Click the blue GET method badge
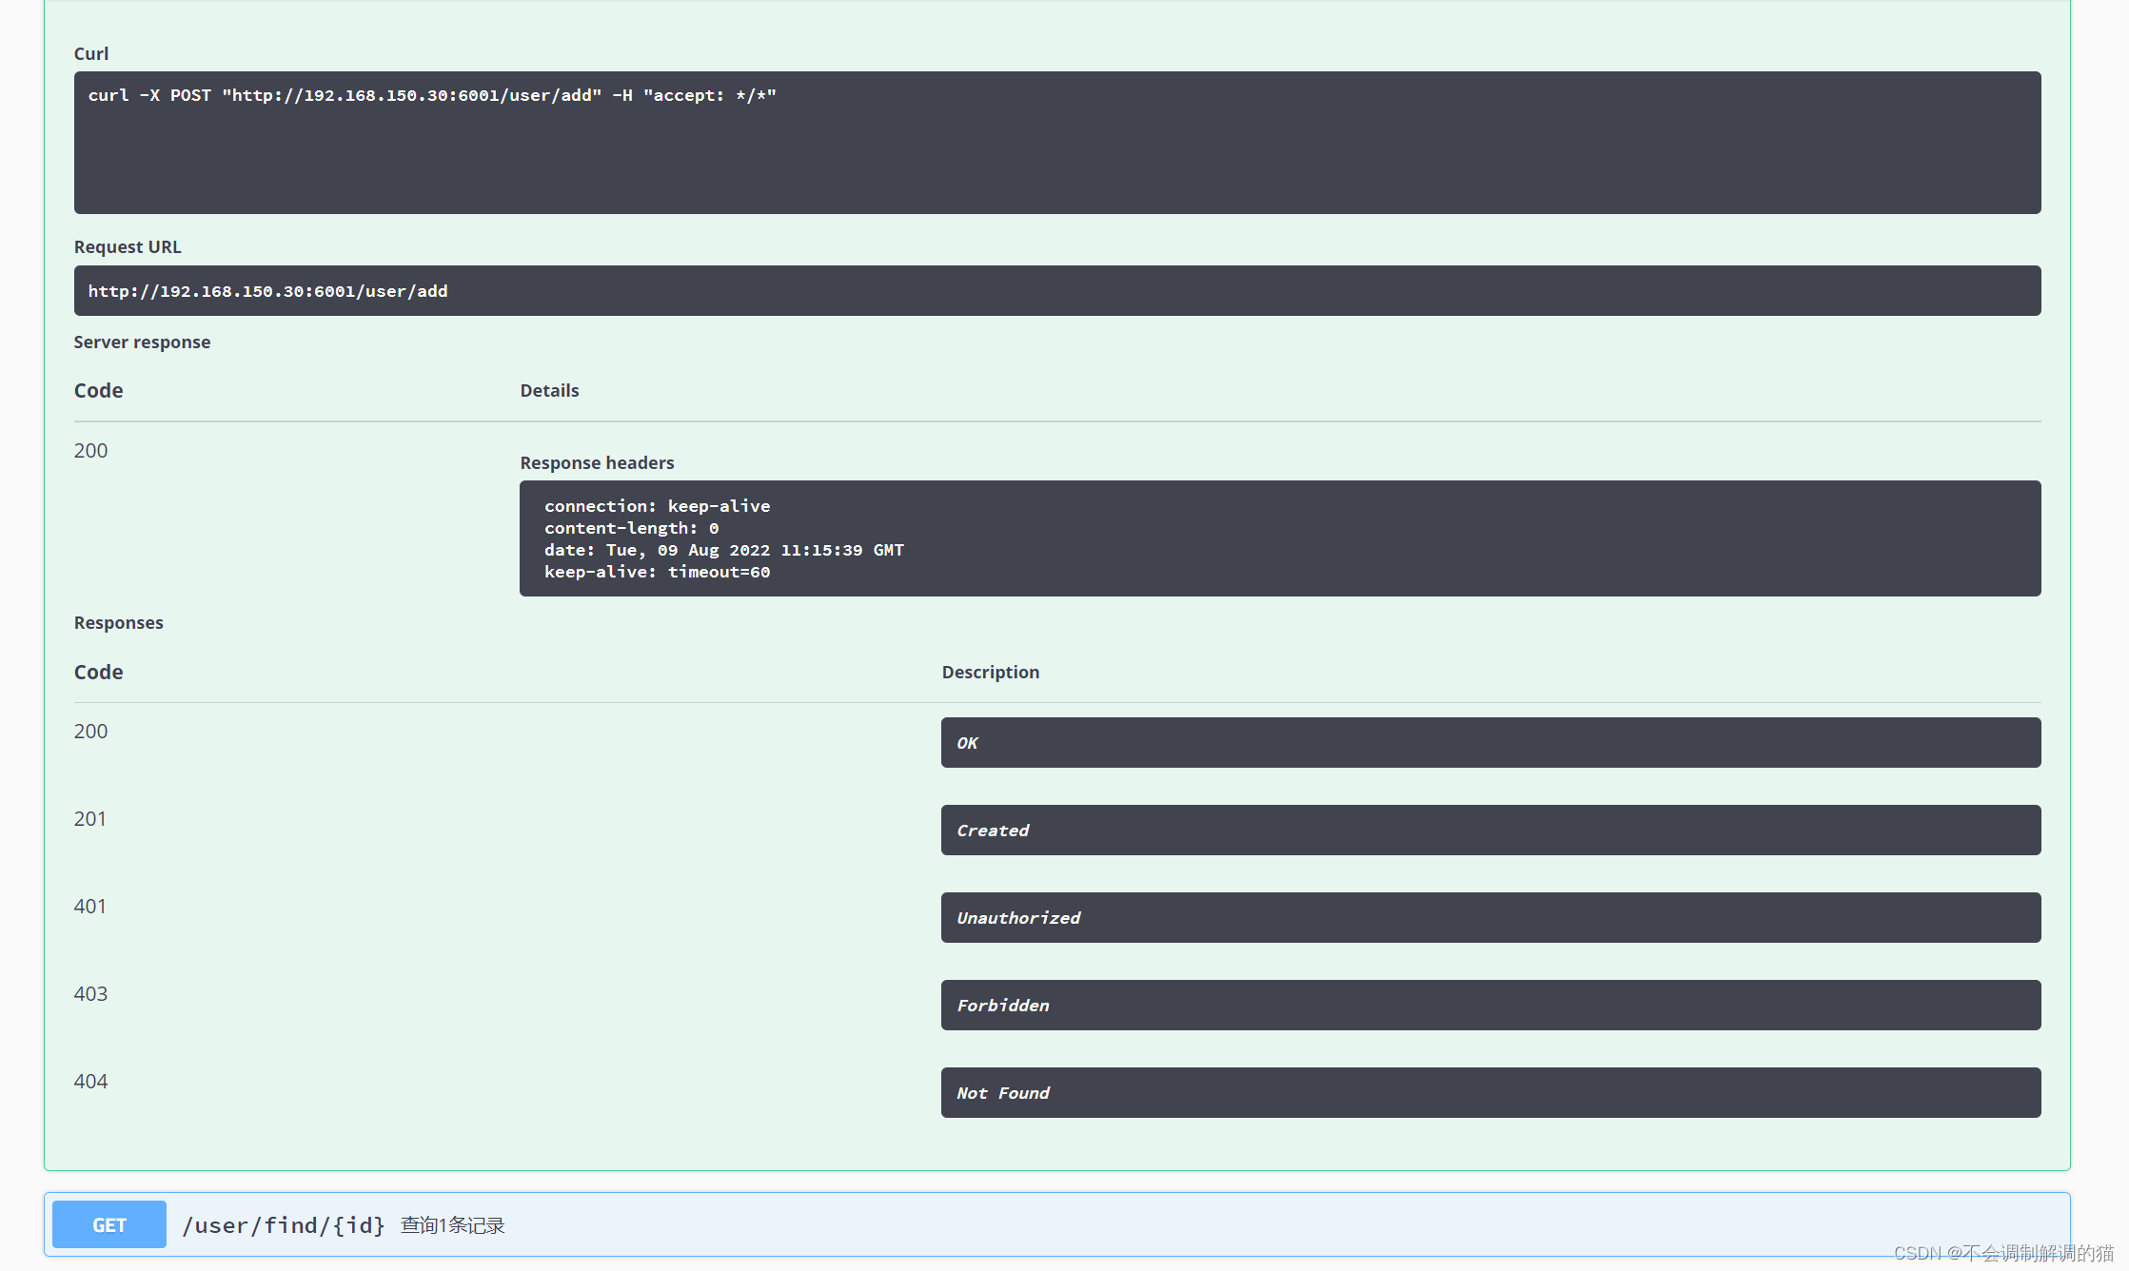Image resolution: width=2129 pixels, height=1271 pixels. coord(108,1224)
